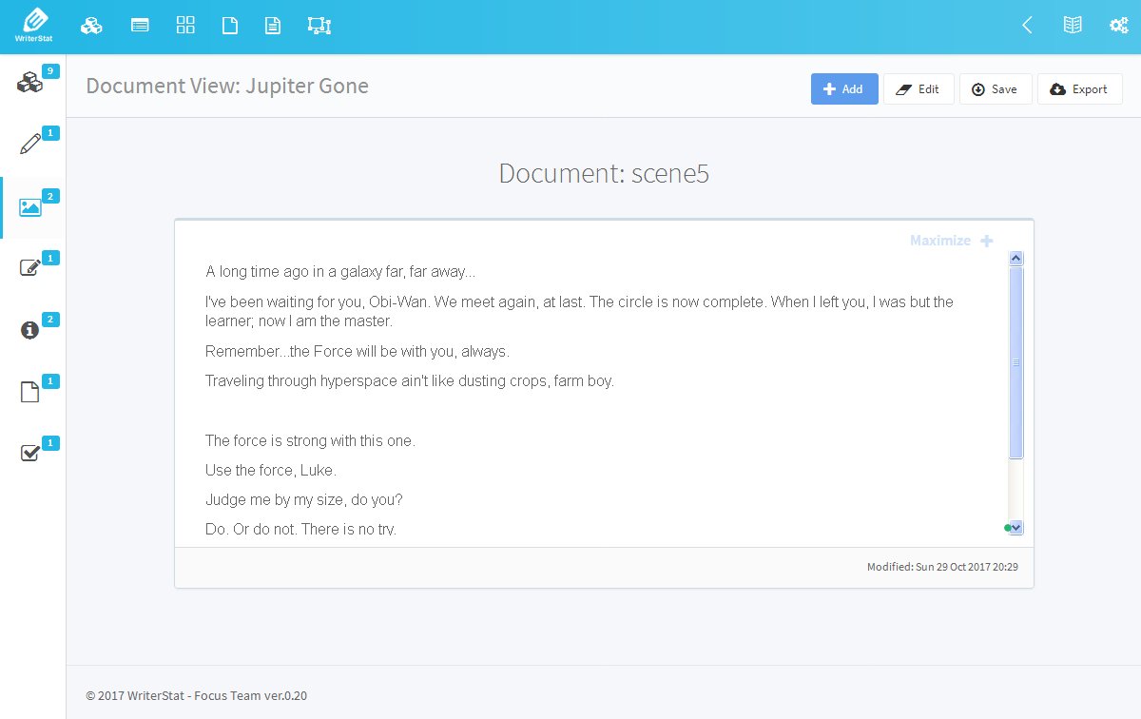Click the scrollbar up arrow
1141x719 pixels.
(1015, 258)
